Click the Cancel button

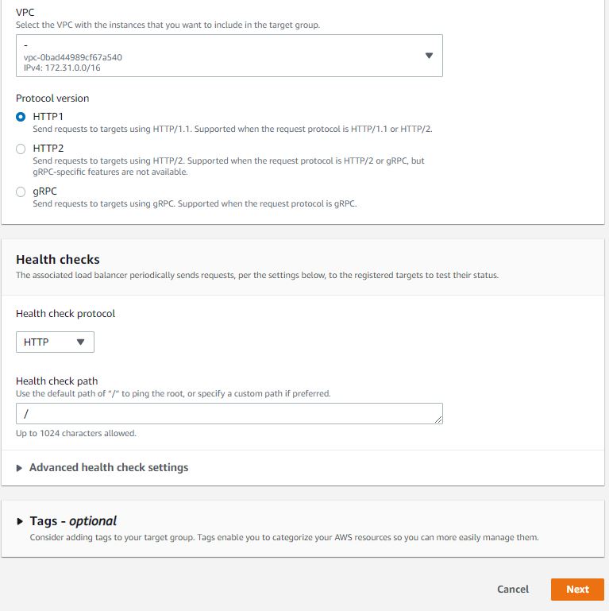[x=513, y=590]
